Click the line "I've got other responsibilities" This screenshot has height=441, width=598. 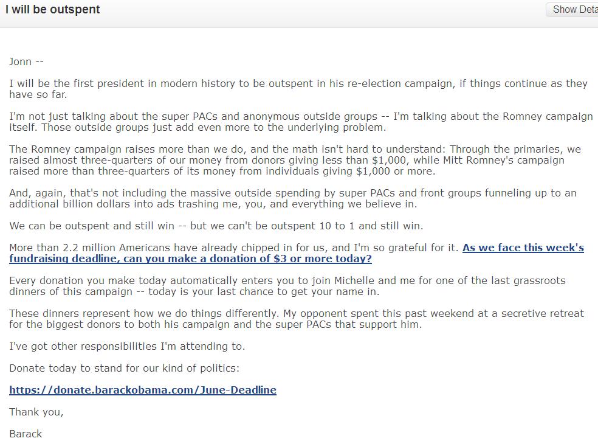tap(127, 346)
